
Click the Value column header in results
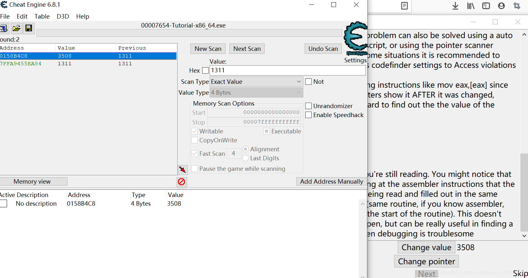tap(85, 48)
